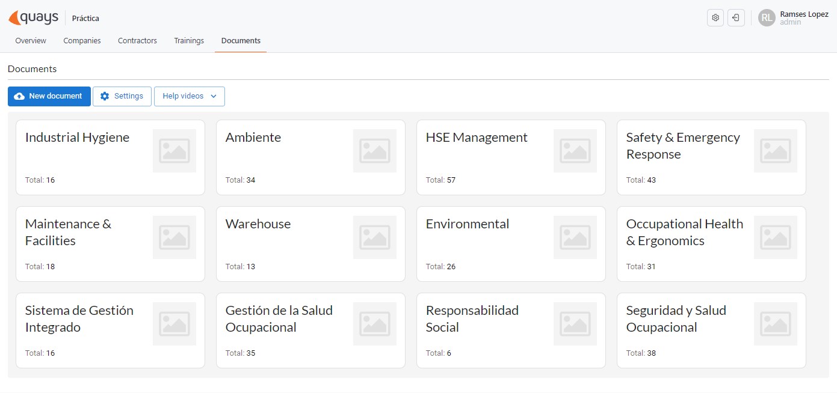Open the Companies tab

[x=82, y=40]
